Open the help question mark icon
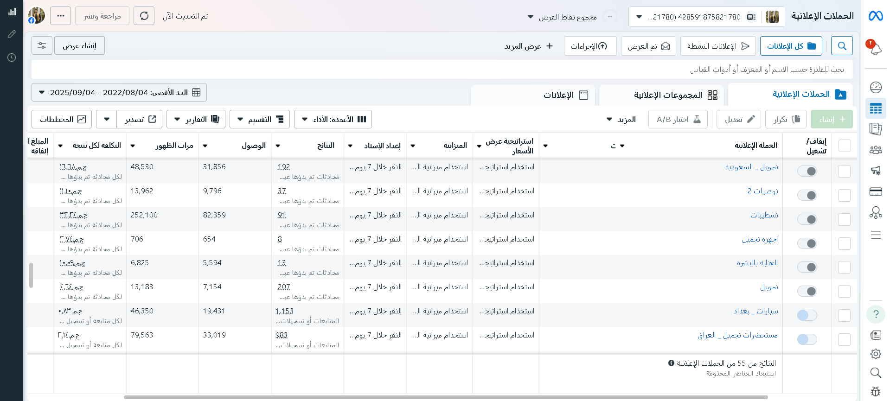This screenshot has height=401, width=890. pos(875,314)
